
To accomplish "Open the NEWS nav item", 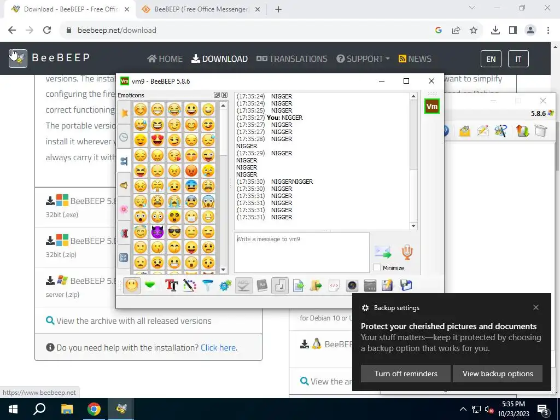I will 415,59.
